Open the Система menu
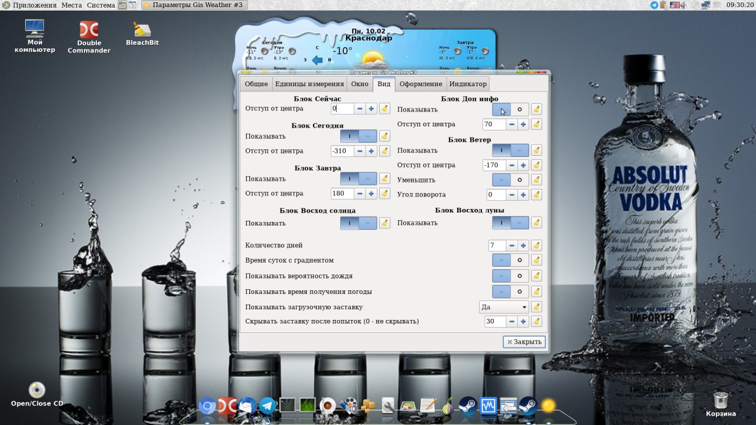756x425 pixels. coord(101,5)
